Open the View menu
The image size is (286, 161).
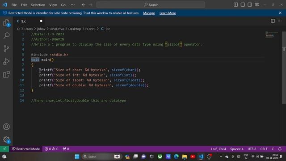(x=53, y=5)
